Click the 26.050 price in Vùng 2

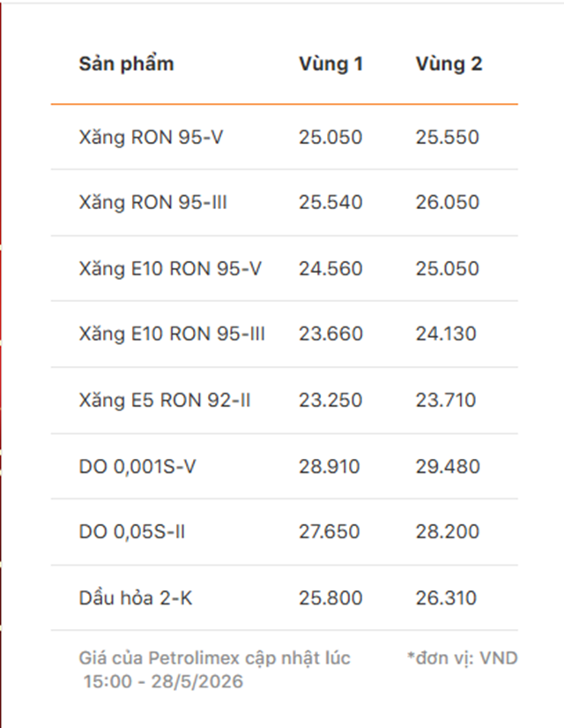[x=447, y=202]
